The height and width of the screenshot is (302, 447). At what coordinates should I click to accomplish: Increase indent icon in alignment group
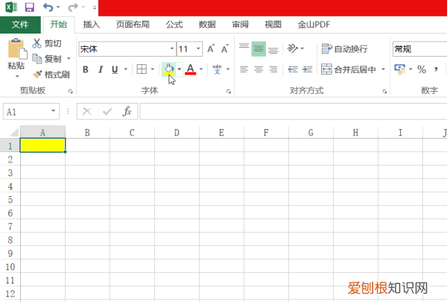(307, 69)
